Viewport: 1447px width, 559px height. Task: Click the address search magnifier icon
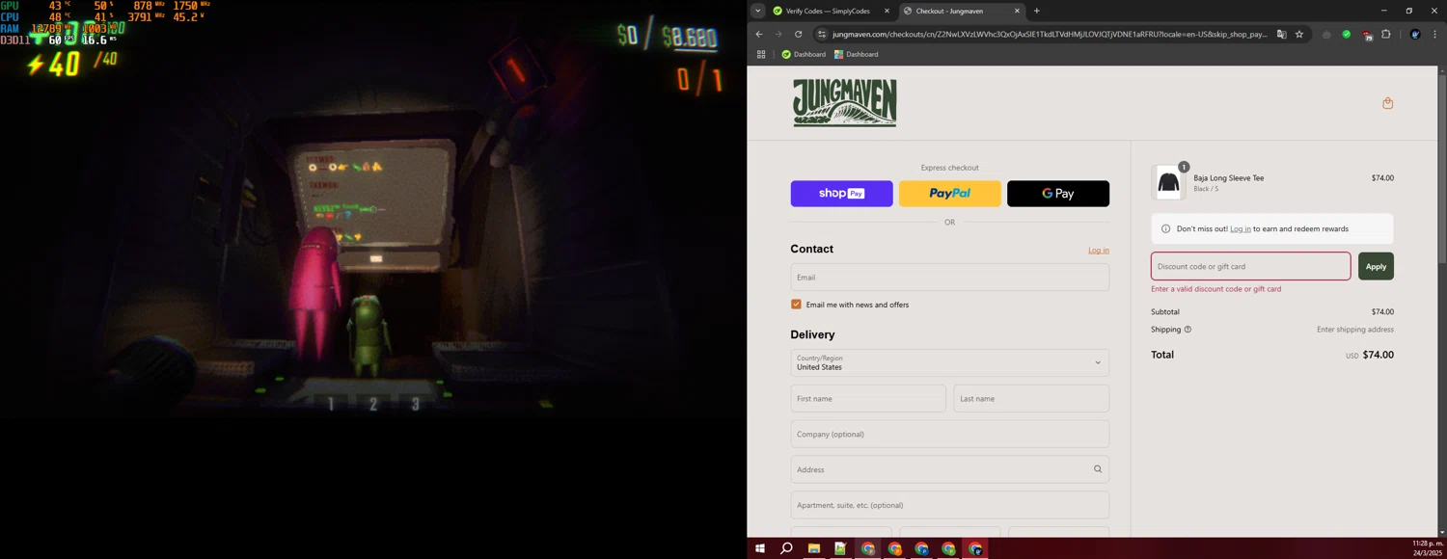1097,469
